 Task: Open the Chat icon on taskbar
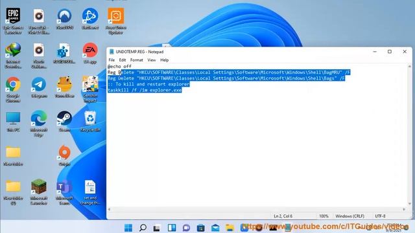point(186,227)
